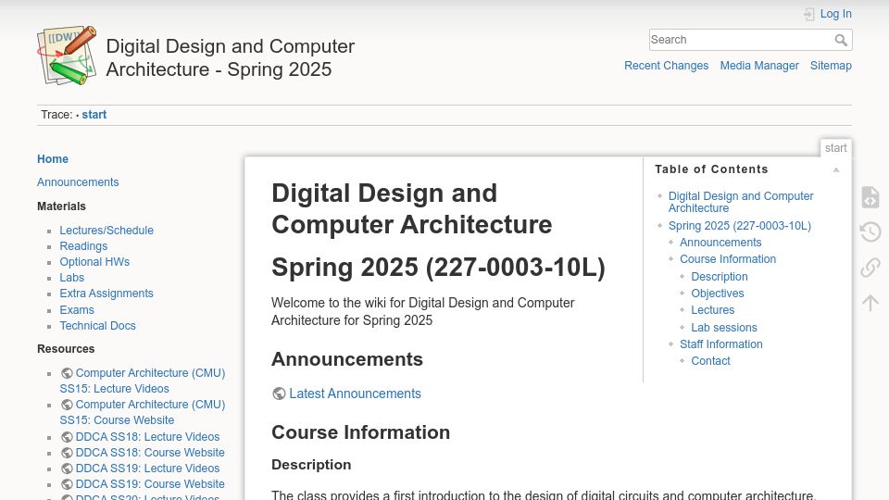Viewport: 889px width, 500px height.
Task: Open Recent Changes
Action: [666, 66]
